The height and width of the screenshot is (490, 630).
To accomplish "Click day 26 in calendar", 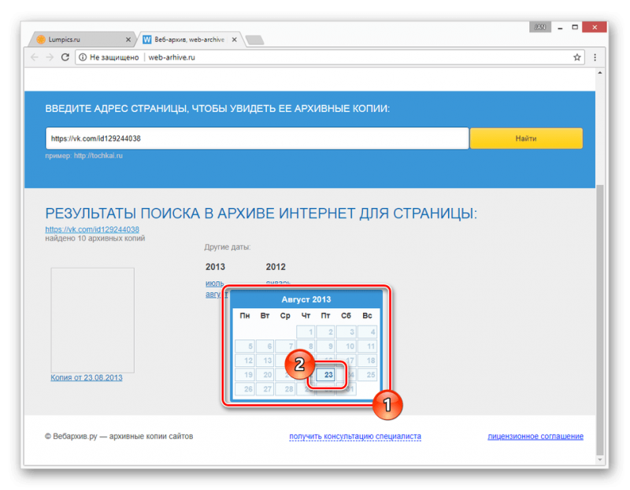I will 245,388.
